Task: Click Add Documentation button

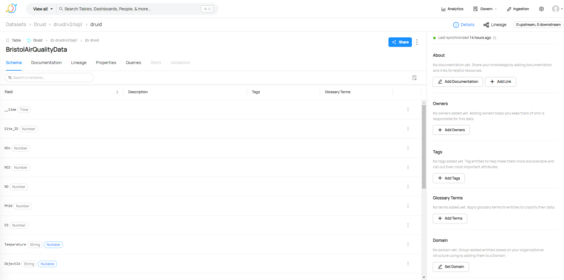Action: 458,82
